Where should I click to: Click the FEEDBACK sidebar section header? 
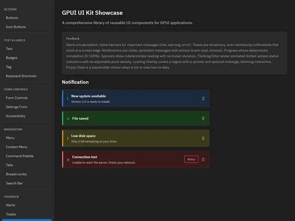coord(12,197)
